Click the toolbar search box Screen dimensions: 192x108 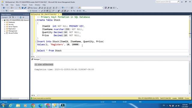tap(92, 8)
